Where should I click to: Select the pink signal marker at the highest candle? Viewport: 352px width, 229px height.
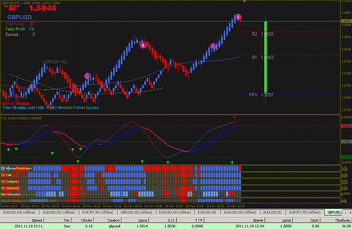tap(238, 17)
